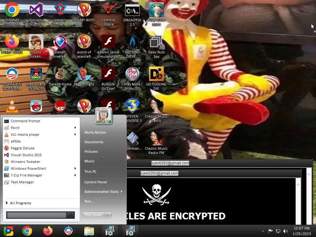Click the Start menu search box
The width and height of the screenshot is (316, 237).
click(36, 215)
